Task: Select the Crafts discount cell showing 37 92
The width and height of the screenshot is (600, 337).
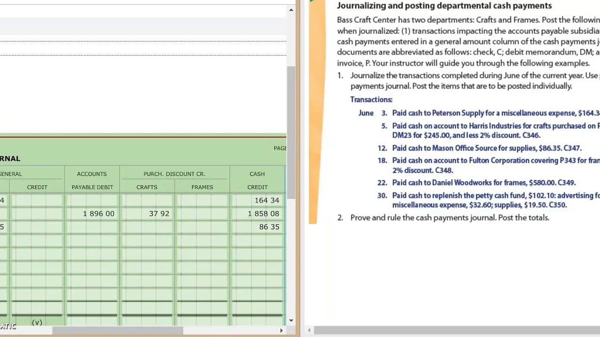Action: (147, 213)
